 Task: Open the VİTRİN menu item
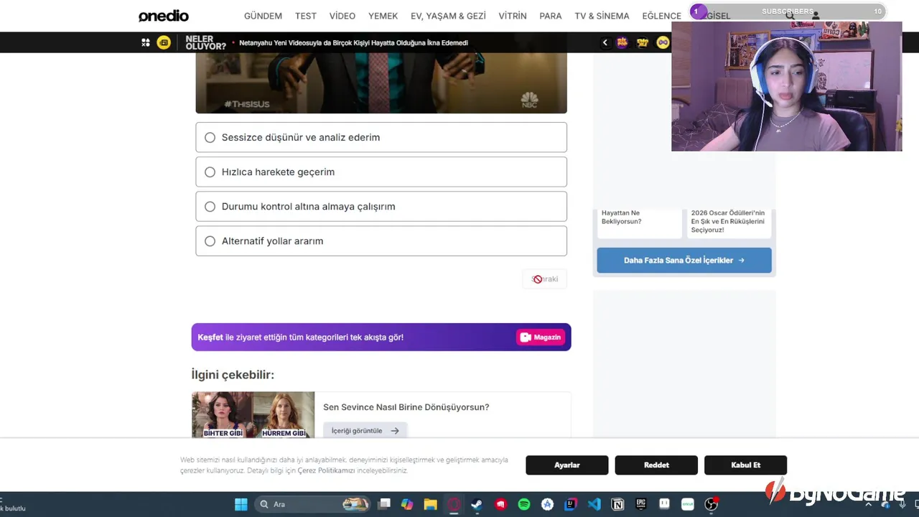coord(513,16)
